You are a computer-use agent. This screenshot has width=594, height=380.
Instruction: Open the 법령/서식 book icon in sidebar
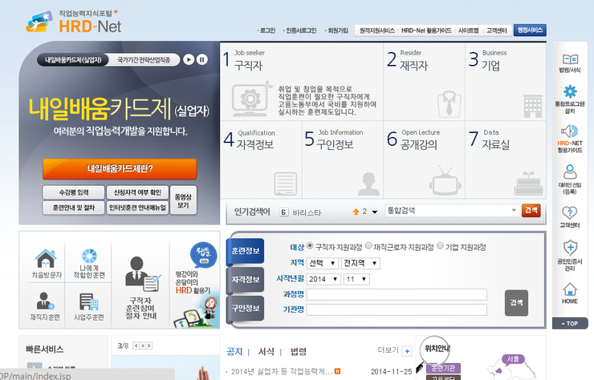coord(569,61)
